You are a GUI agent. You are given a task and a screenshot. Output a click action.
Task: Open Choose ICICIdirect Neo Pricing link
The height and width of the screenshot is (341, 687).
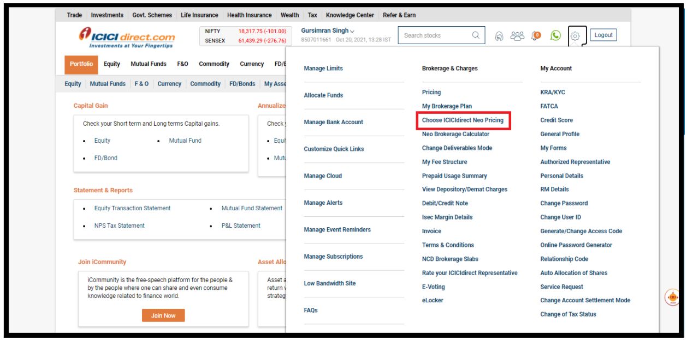pyautogui.click(x=463, y=120)
